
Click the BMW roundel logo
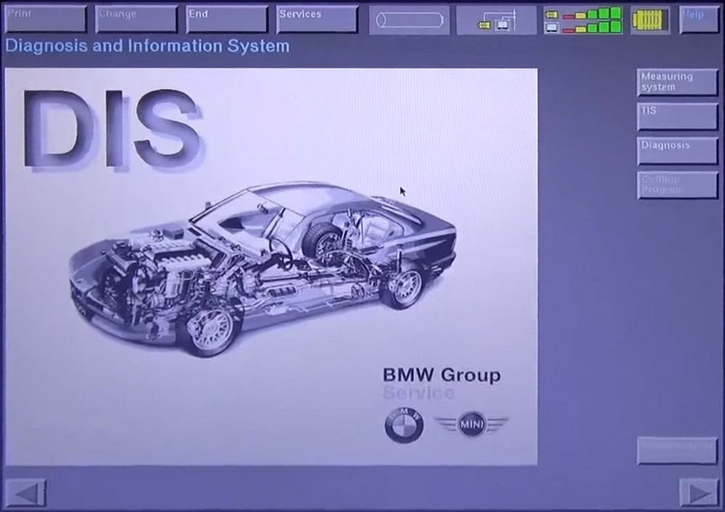(x=404, y=425)
